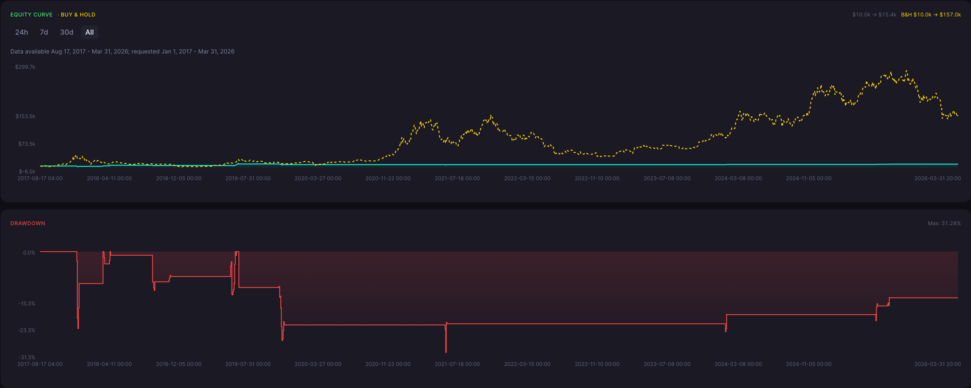Screen dimensions: 971x388
Task: Click the -15.3% drawdown axis label
Action: 27,303
